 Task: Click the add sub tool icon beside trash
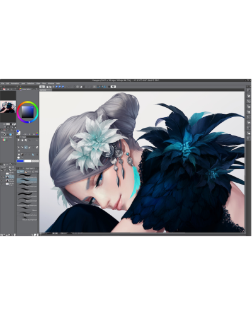pyautogui.click(x=35, y=234)
